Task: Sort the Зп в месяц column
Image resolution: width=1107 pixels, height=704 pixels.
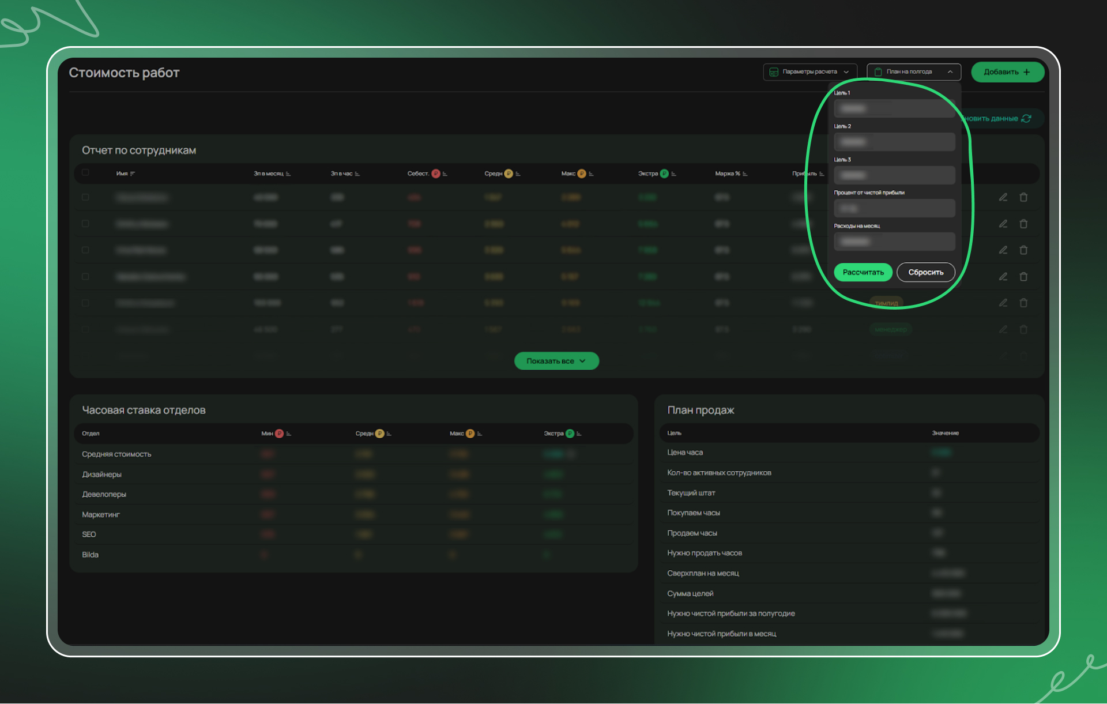Action: pyautogui.click(x=288, y=174)
